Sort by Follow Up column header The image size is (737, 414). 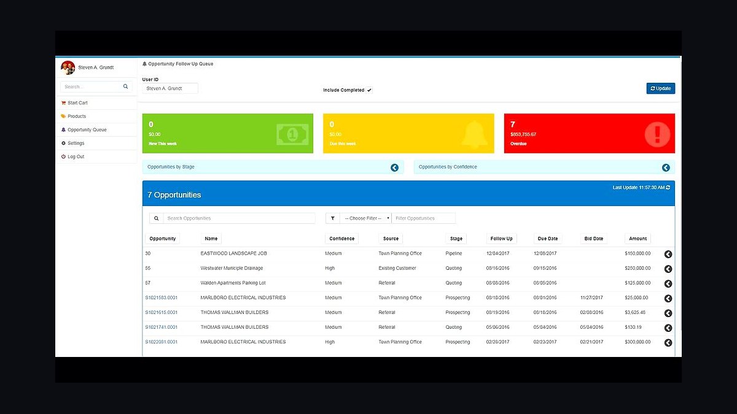(501, 239)
